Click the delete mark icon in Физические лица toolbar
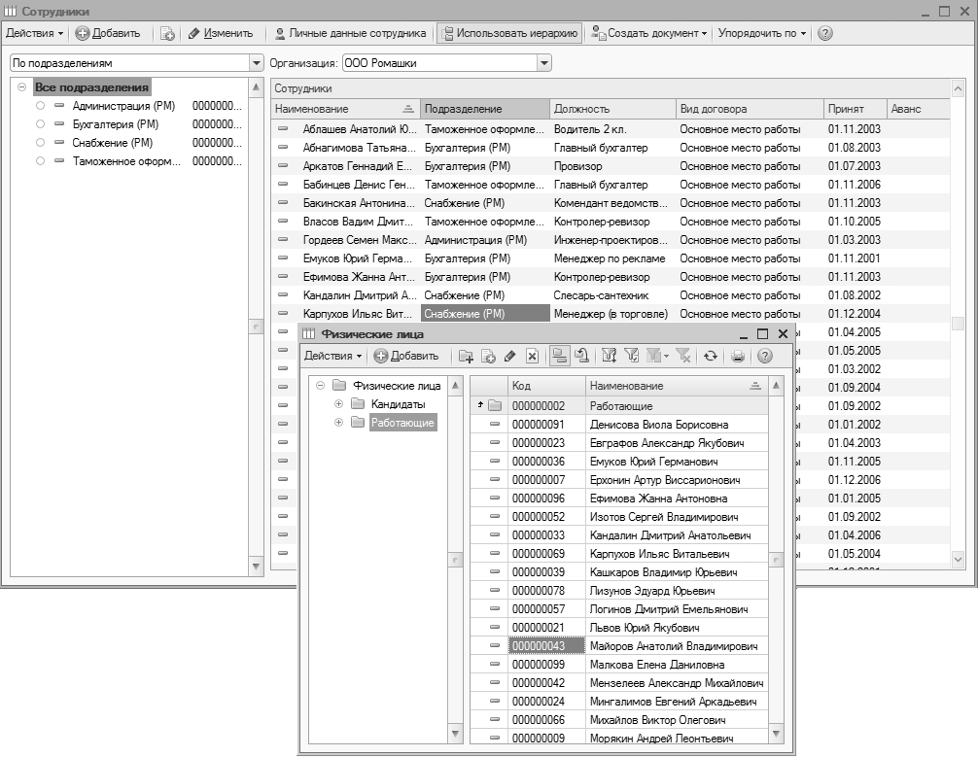This screenshot has height=757, width=978. (532, 357)
